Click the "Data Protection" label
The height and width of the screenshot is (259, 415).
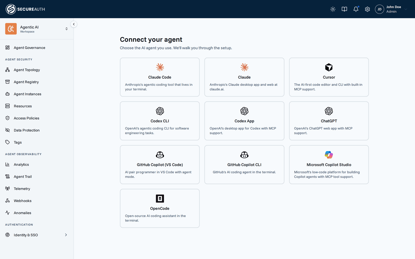[x=27, y=130]
